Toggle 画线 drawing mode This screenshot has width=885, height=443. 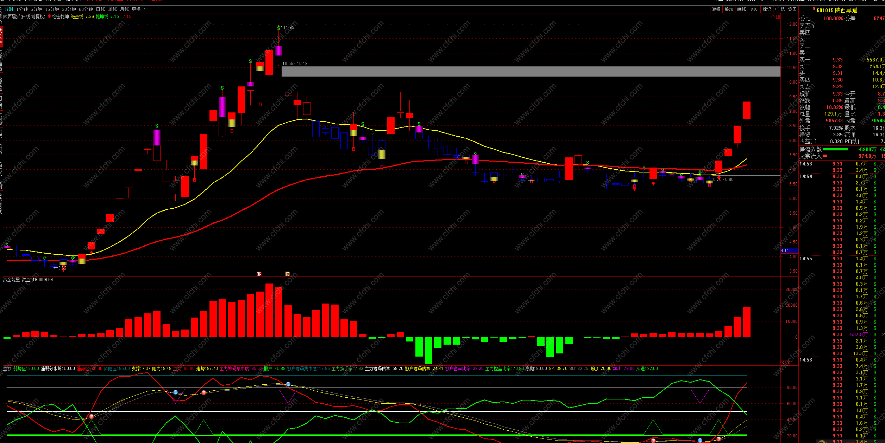pyautogui.click(x=741, y=9)
